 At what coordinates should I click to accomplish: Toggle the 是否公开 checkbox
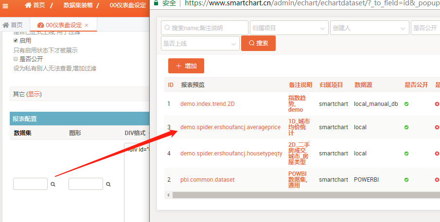tap(16, 59)
